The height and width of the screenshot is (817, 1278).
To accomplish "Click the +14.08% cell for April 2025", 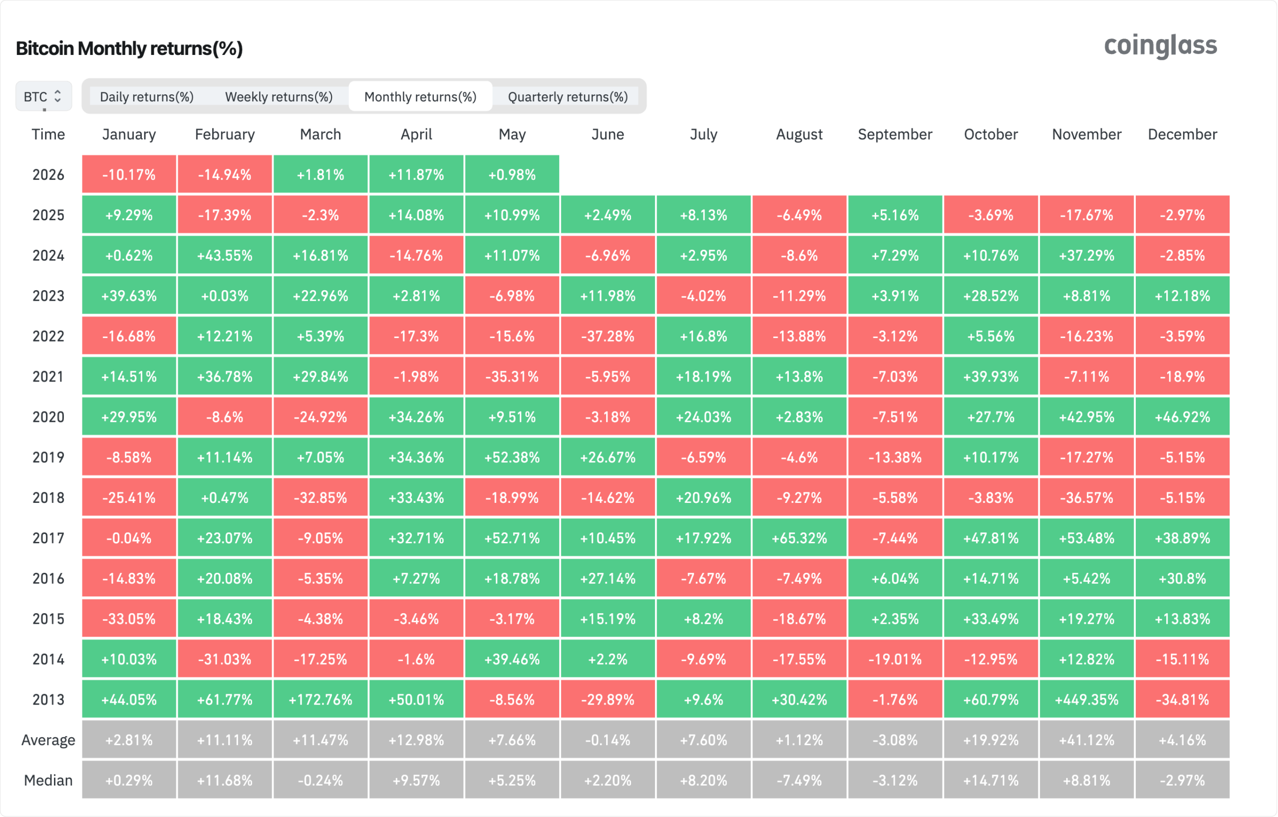I will 417,214.
